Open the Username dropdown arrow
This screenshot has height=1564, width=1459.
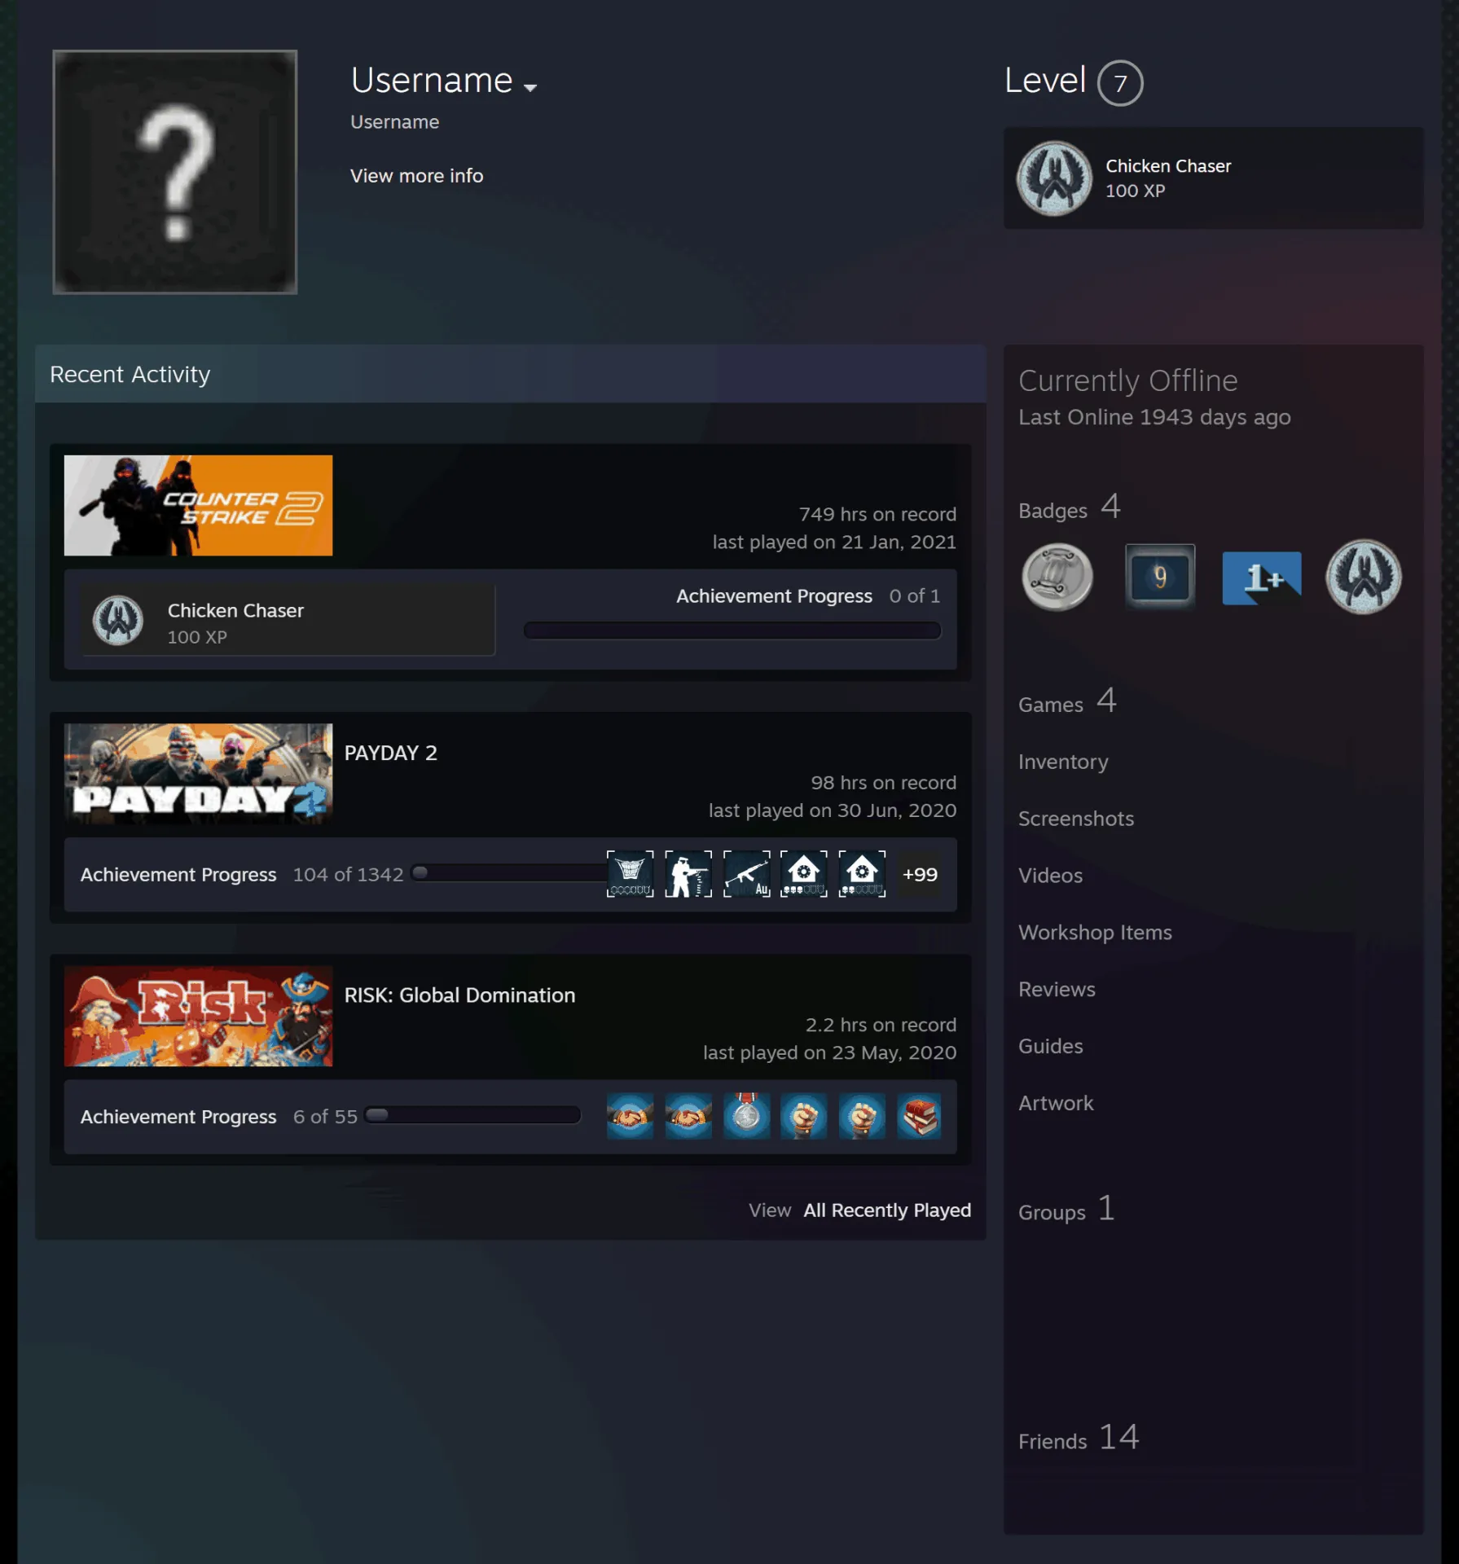tap(530, 87)
